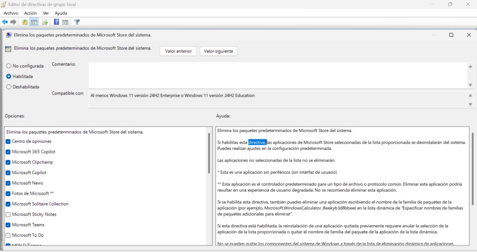477x252 pixels.
Task: Toggle the console tree pane icon
Action: coord(34,22)
